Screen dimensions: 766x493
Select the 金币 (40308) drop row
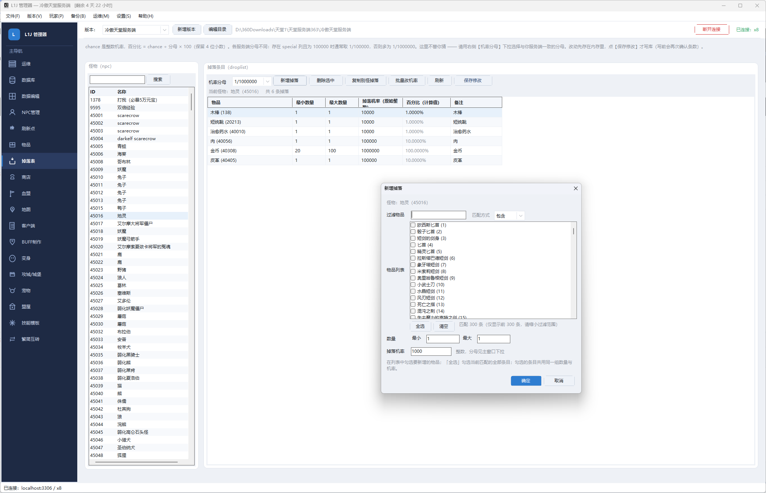pyautogui.click(x=354, y=151)
